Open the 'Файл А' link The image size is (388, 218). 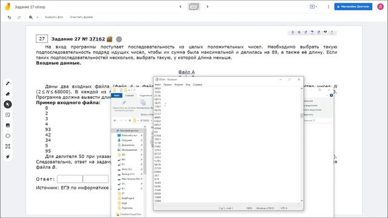[x=186, y=72]
